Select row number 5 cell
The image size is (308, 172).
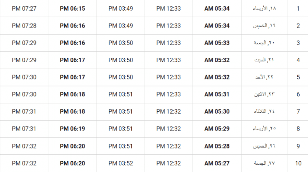click(x=298, y=77)
